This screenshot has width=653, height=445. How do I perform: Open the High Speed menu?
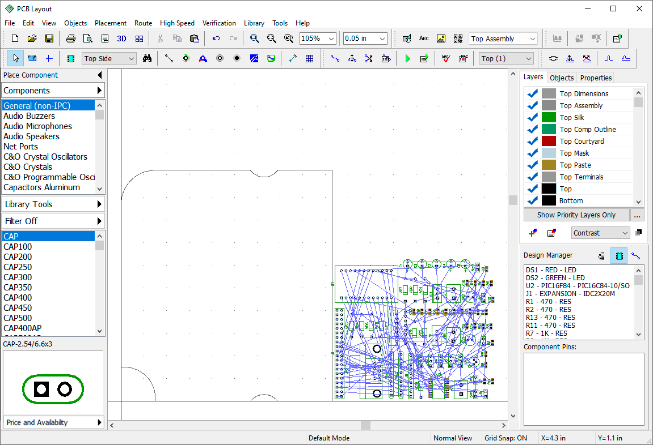point(177,23)
